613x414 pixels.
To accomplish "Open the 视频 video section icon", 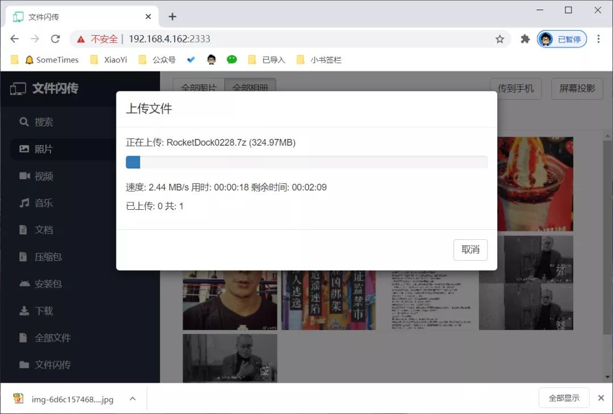I will click(24, 176).
